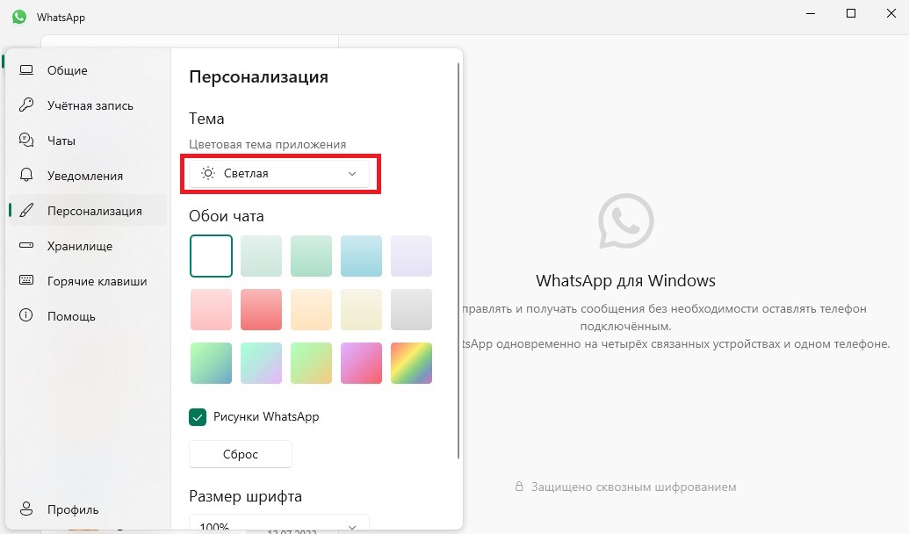Image resolution: width=909 pixels, height=534 pixels.
Task: Open the Общие settings section
Action: 88,70
